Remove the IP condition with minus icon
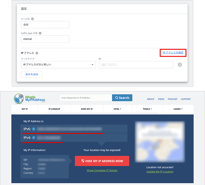205x185 pixels. 180,65
